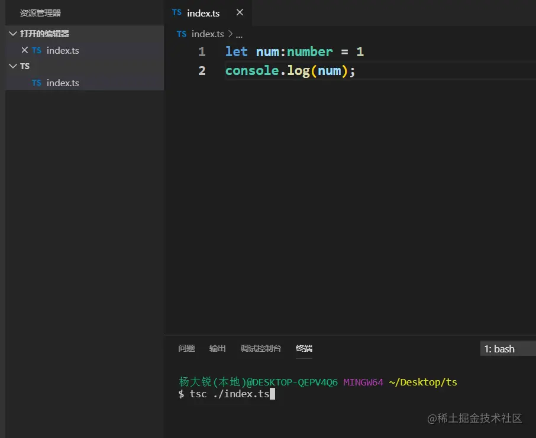
Task: Click line number 2 in gutter
Action: 202,71
